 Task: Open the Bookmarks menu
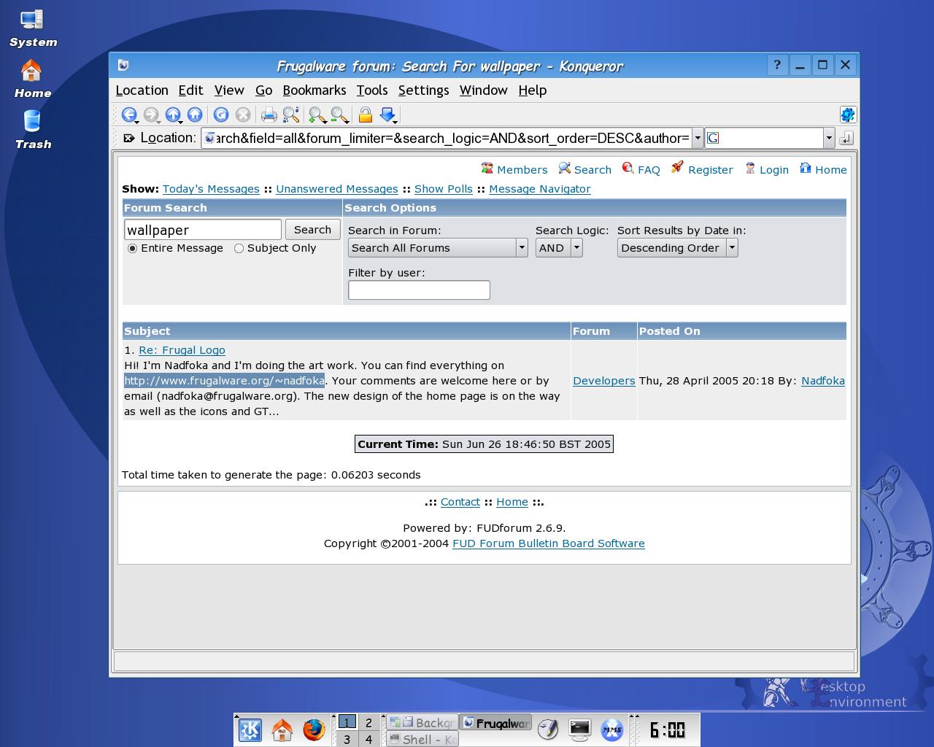tap(314, 90)
